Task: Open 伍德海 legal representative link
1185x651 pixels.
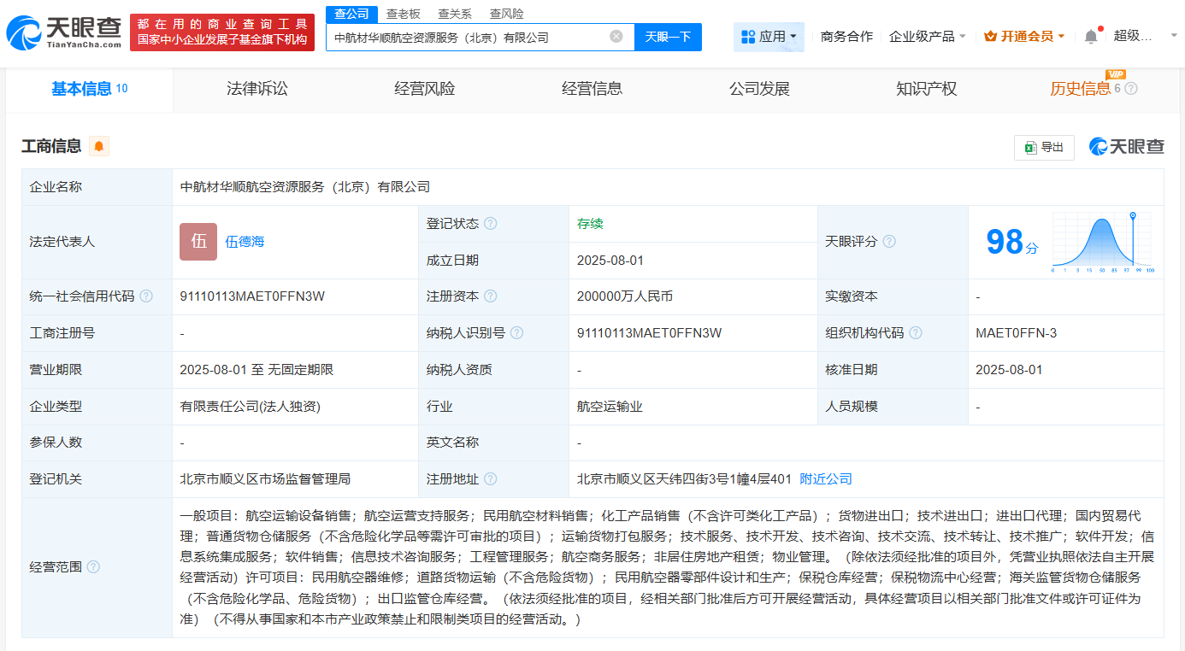Action: pos(245,242)
